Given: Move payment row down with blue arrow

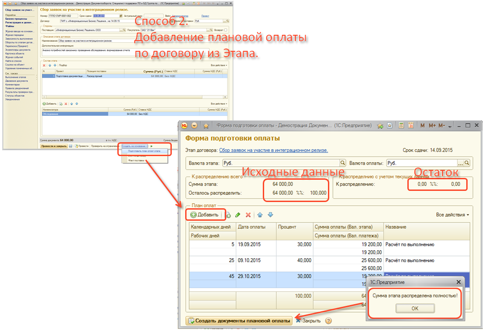Looking at the screenshot, I should tap(270, 215).
